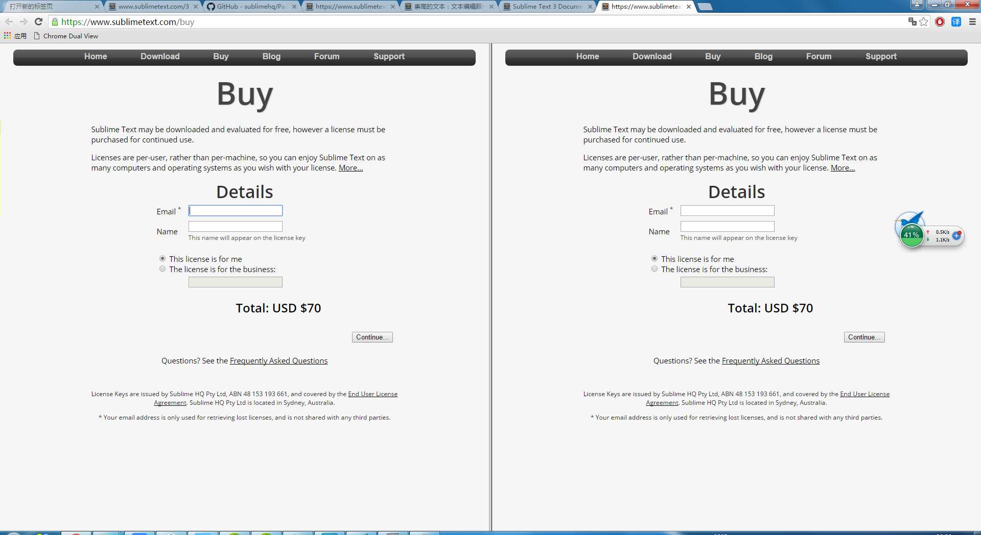Close the GitHub sublimehq tab
The height and width of the screenshot is (535, 981).
point(294,7)
